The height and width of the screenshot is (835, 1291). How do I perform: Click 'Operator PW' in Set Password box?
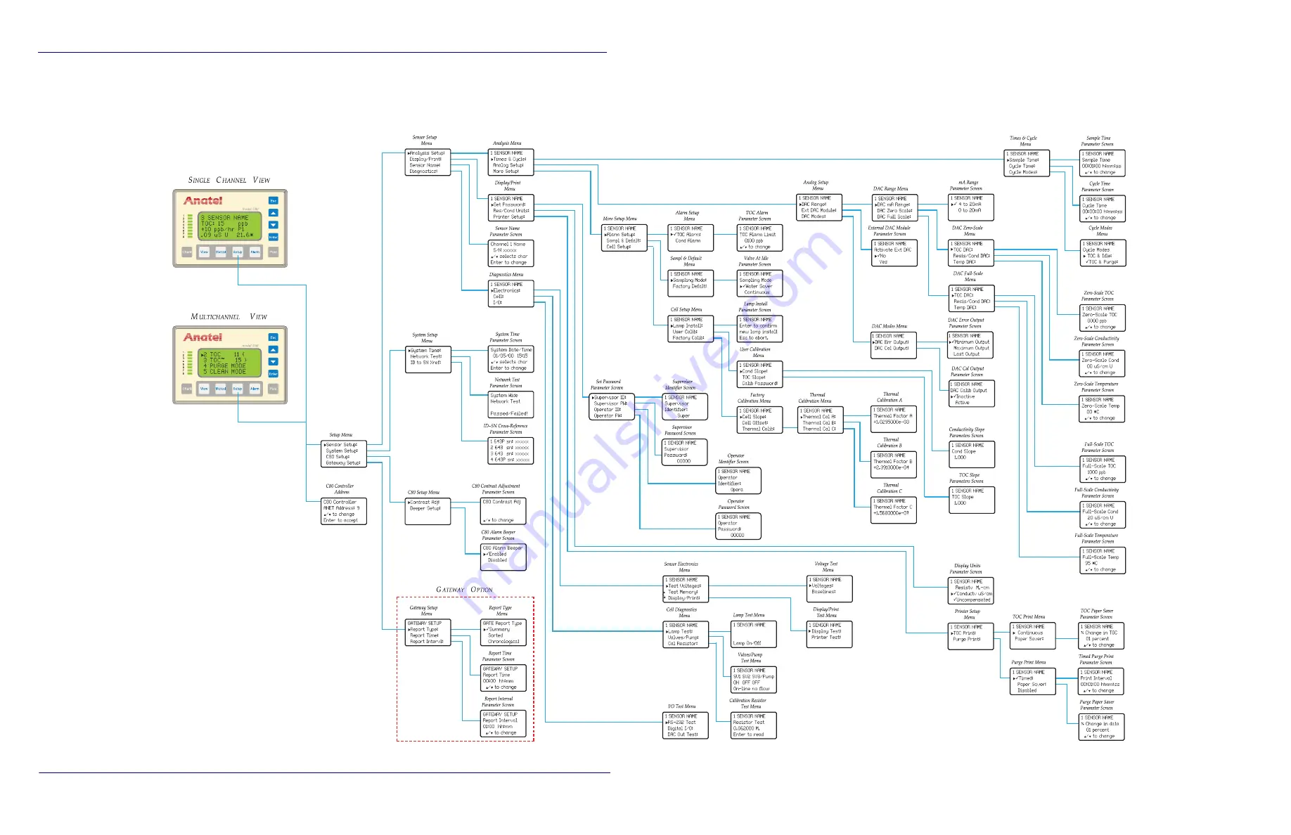[608, 416]
